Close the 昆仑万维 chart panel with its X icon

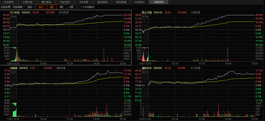pyautogui.click(x=143, y=16)
